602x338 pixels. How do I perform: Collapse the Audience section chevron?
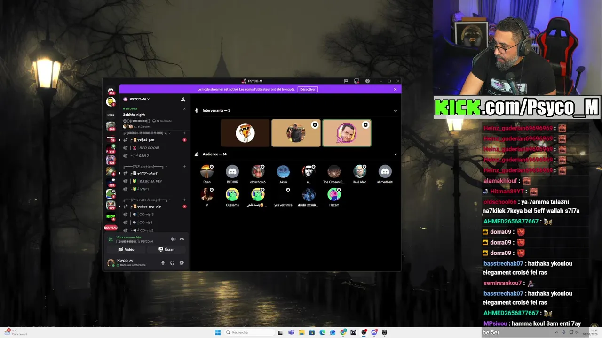click(395, 154)
